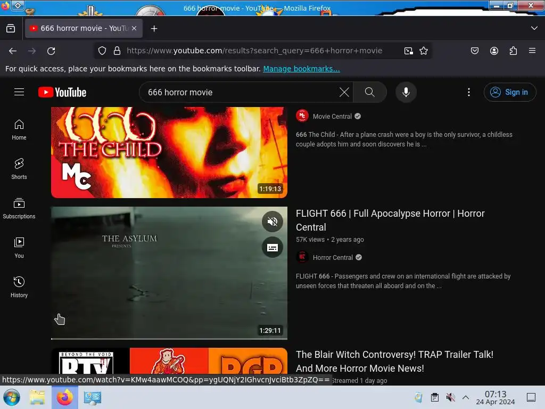Seek on Flight 666 preview progress bar
Viewport: 545px width, 409px height.
click(169, 338)
